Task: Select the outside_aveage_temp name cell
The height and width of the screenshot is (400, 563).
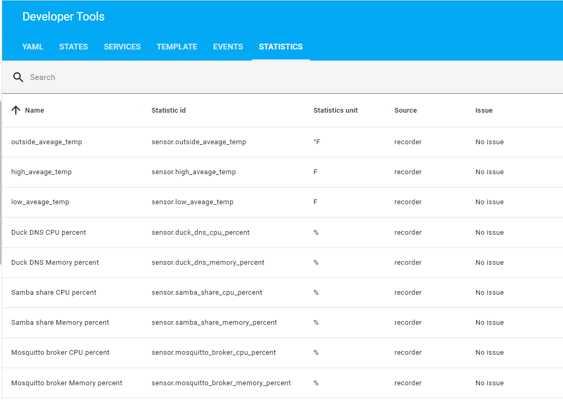Action: [x=47, y=142]
